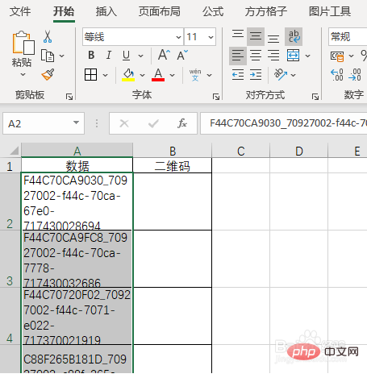Open the 文件 menu tab
367x378 pixels.
pos(20,11)
